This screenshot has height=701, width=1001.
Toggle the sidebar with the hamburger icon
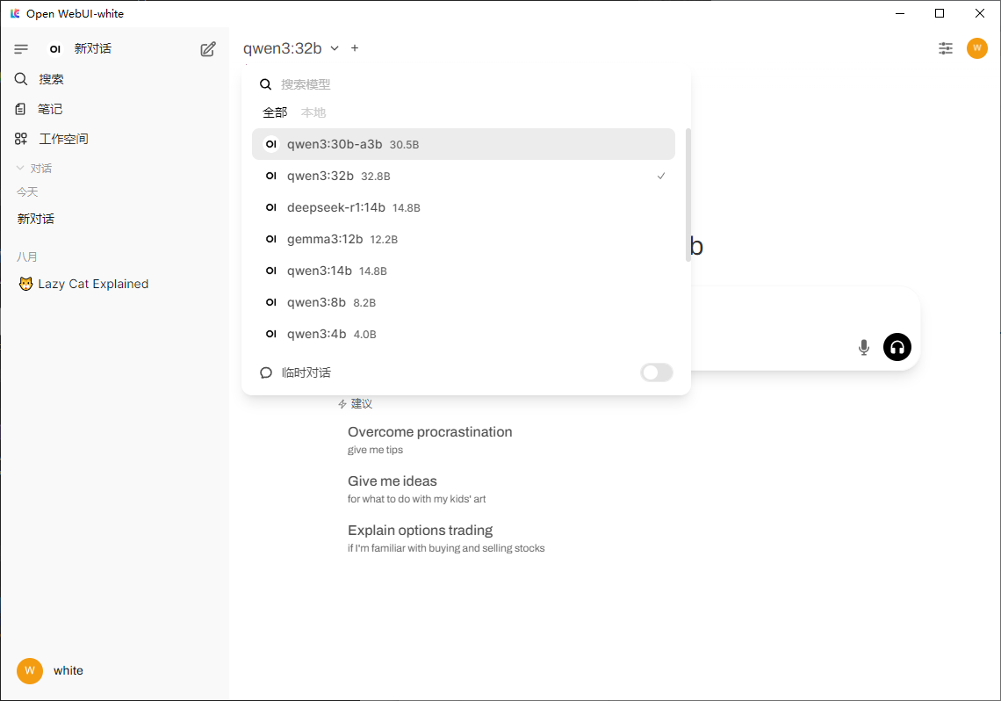(x=21, y=49)
